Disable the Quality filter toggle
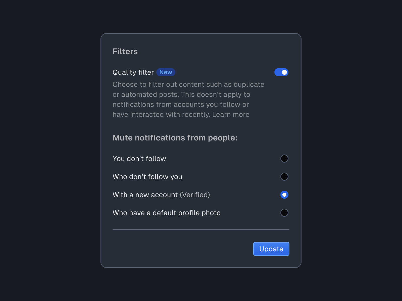This screenshot has height=301, width=402. click(x=281, y=72)
